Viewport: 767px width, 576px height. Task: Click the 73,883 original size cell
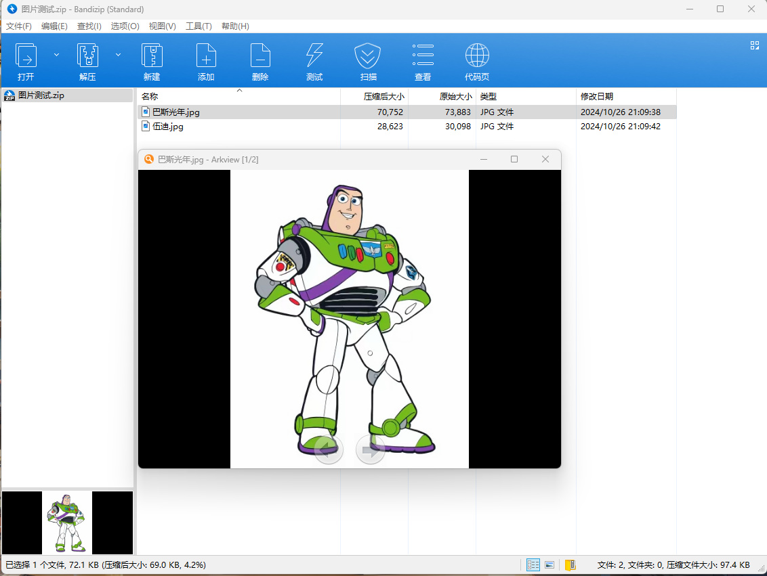[458, 112]
